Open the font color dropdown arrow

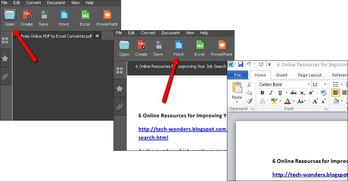[294, 101]
